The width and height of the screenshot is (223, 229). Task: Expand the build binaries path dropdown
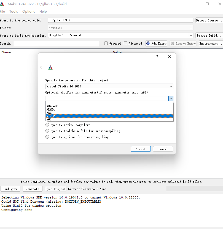(x=191, y=35)
